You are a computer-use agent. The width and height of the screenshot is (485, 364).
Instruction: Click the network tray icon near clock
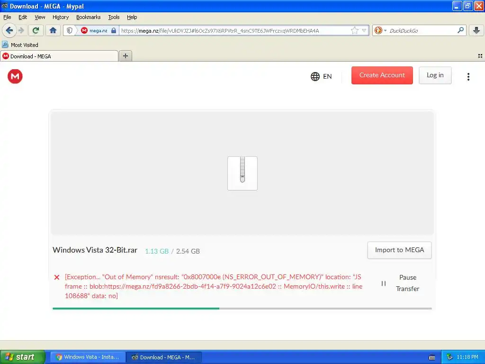pyautogui.click(x=449, y=357)
